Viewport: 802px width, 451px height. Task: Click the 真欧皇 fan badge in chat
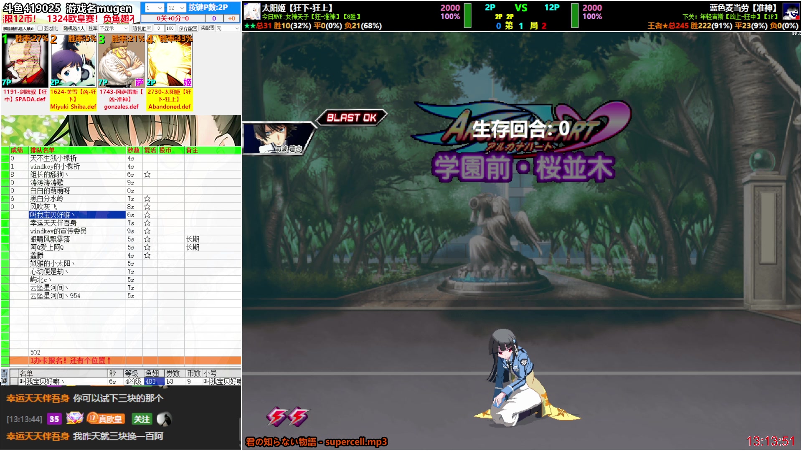(x=105, y=418)
